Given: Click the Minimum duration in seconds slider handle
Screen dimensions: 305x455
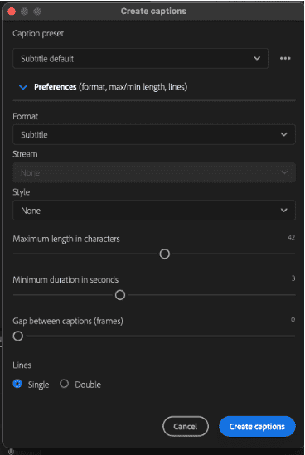Looking at the screenshot, I should (120, 295).
